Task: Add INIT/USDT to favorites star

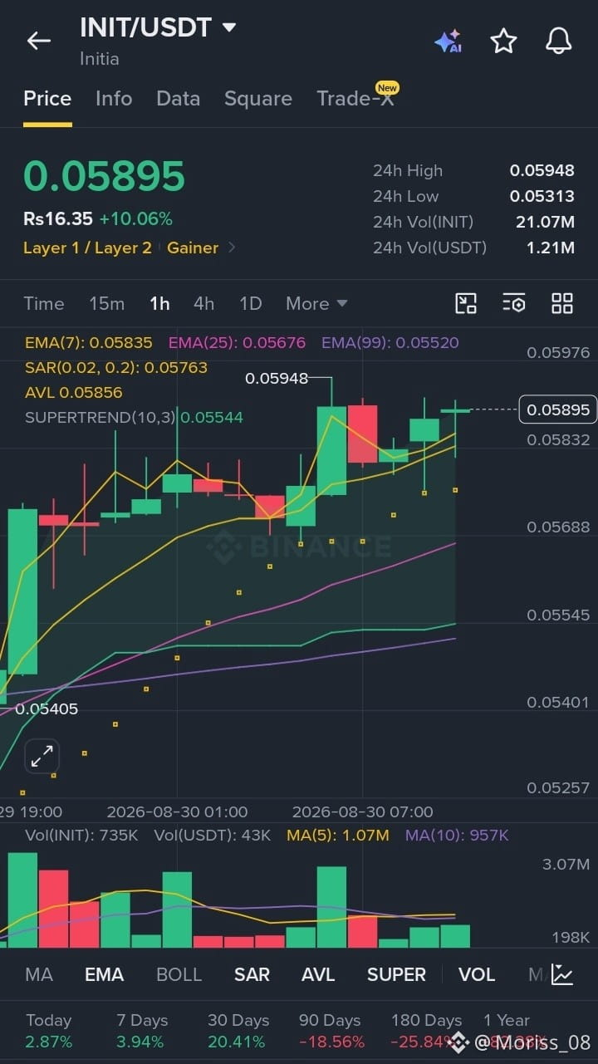Action: click(x=503, y=41)
